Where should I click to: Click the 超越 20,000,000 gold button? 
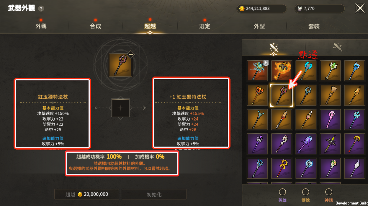(x=86, y=194)
